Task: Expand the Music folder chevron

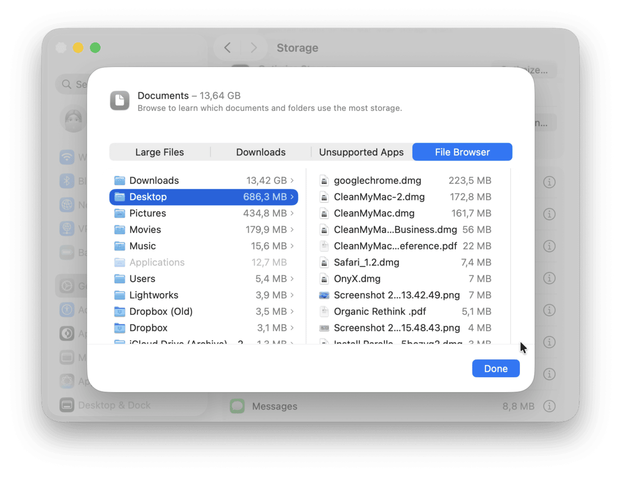Action: tap(291, 246)
